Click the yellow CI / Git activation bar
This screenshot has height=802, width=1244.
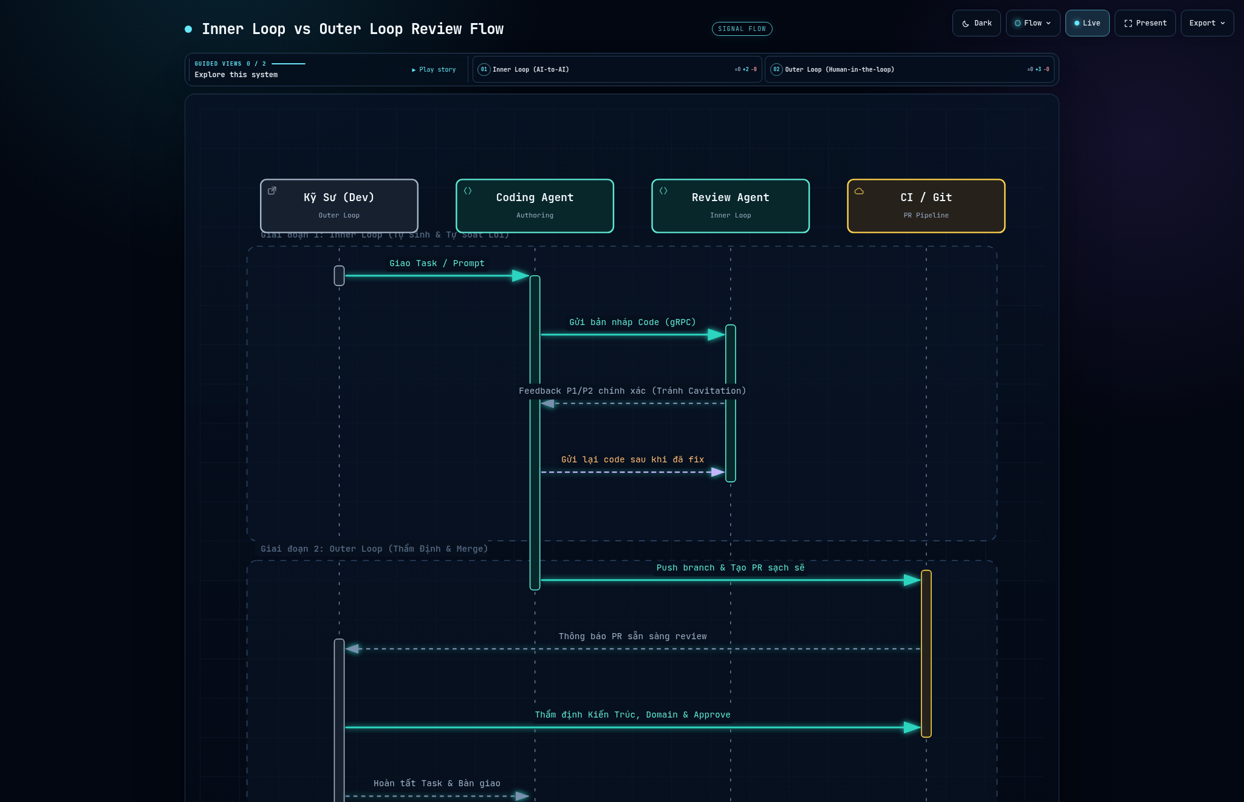point(926,654)
